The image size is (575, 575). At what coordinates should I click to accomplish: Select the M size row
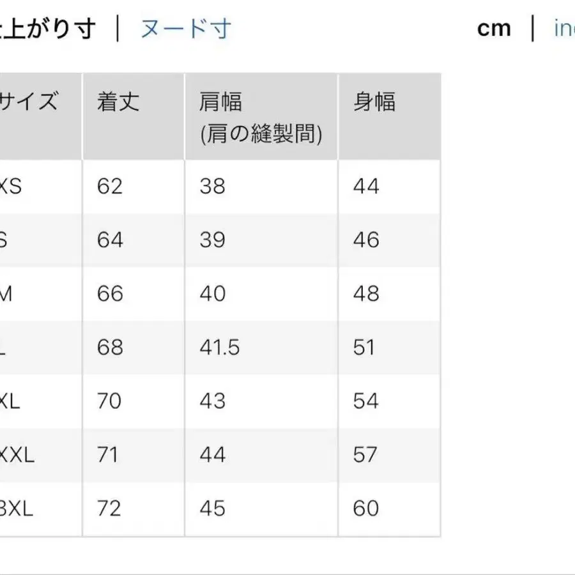tap(9, 294)
